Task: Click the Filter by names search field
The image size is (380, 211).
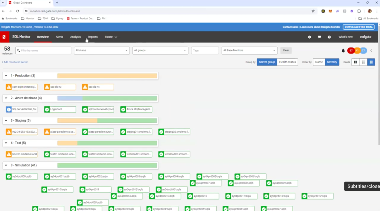Action: coord(43,51)
